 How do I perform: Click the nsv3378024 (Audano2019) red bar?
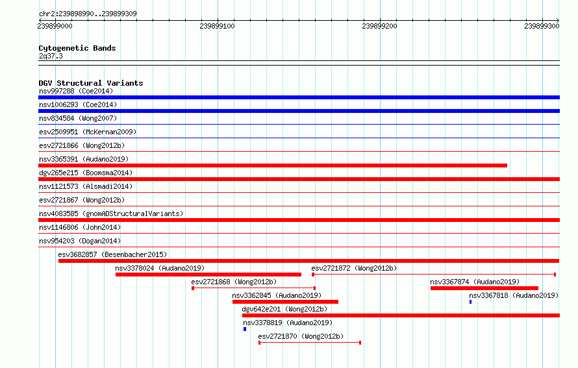click(208, 275)
